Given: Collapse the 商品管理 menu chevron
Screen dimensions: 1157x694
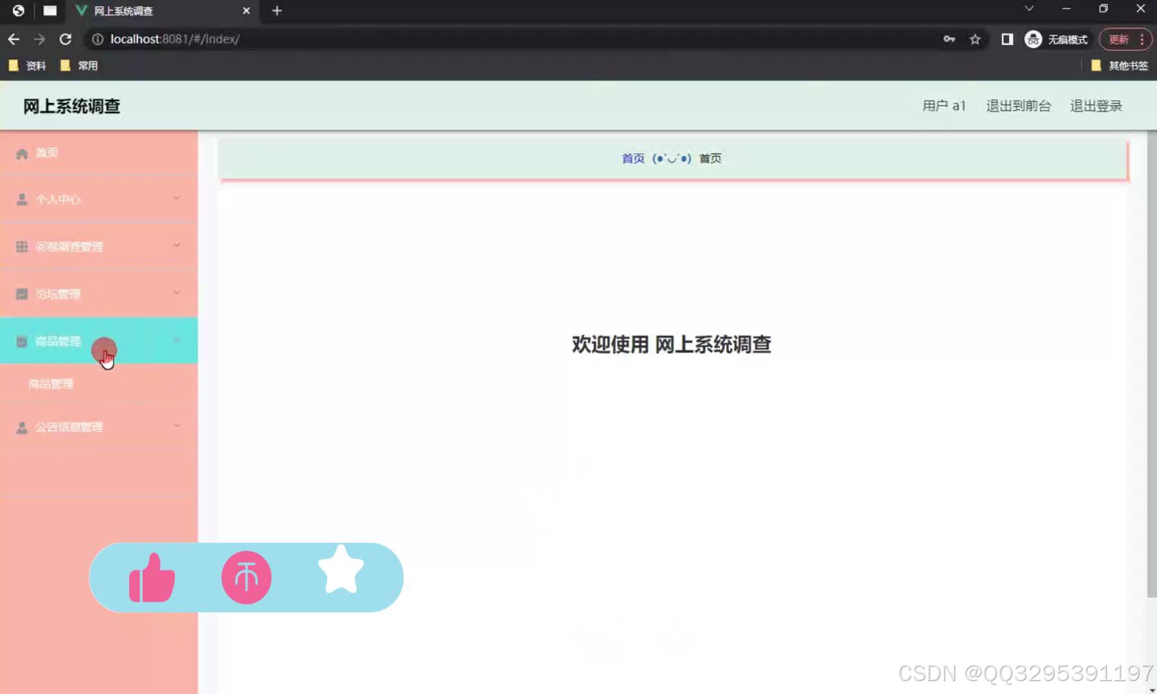Looking at the screenshot, I should (x=177, y=339).
